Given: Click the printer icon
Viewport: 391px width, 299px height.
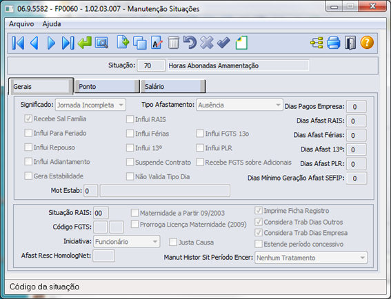Looking at the screenshot, I should pos(333,43).
